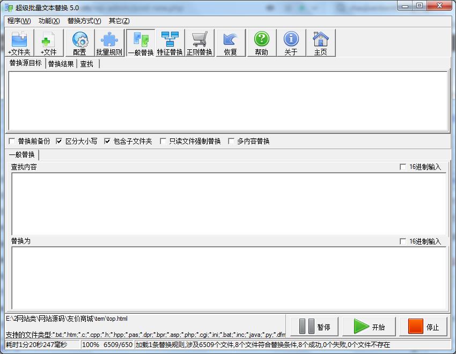Enable the 多内容替换 checkbox
The height and width of the screenshot is (354, 456).
[231, 142]
